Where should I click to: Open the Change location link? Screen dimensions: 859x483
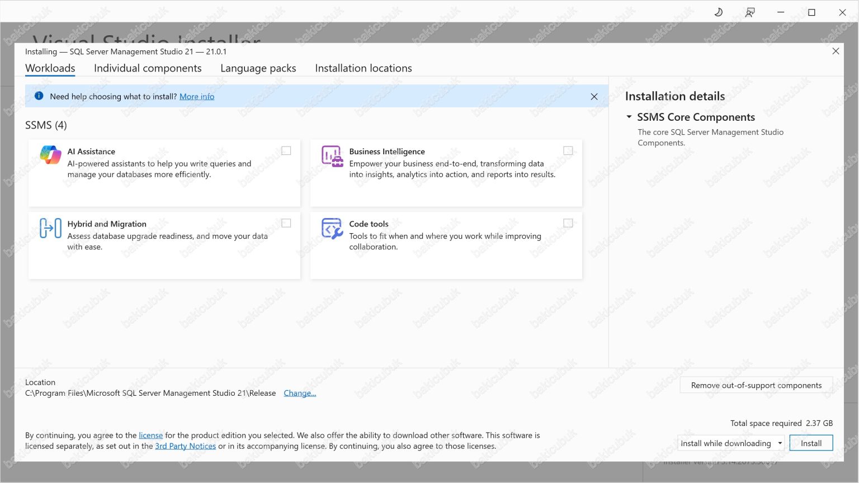coord(300,393)
